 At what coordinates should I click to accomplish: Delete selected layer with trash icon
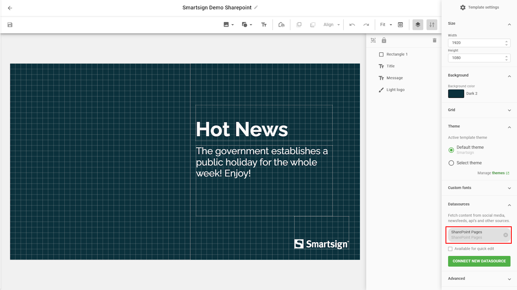(x=435, y=40)
